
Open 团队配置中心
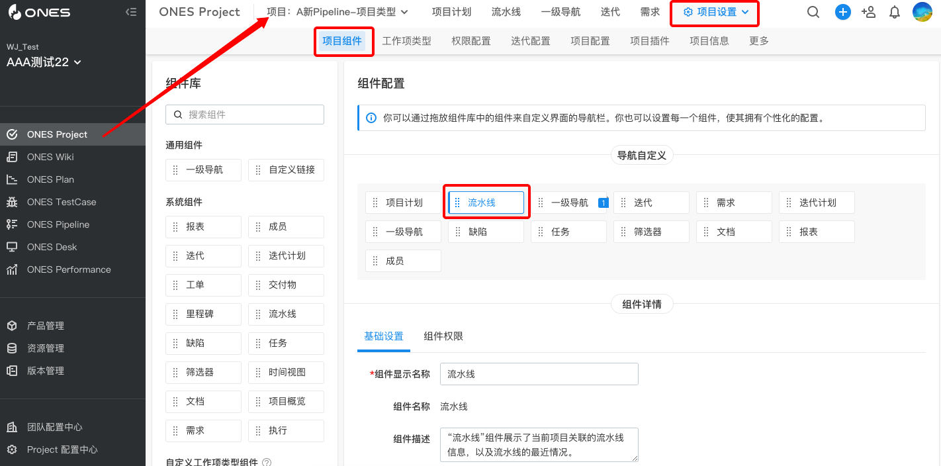pyautogui.click(x=73, y=427)
